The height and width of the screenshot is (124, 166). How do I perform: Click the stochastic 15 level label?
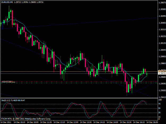[x=160, y=117]
